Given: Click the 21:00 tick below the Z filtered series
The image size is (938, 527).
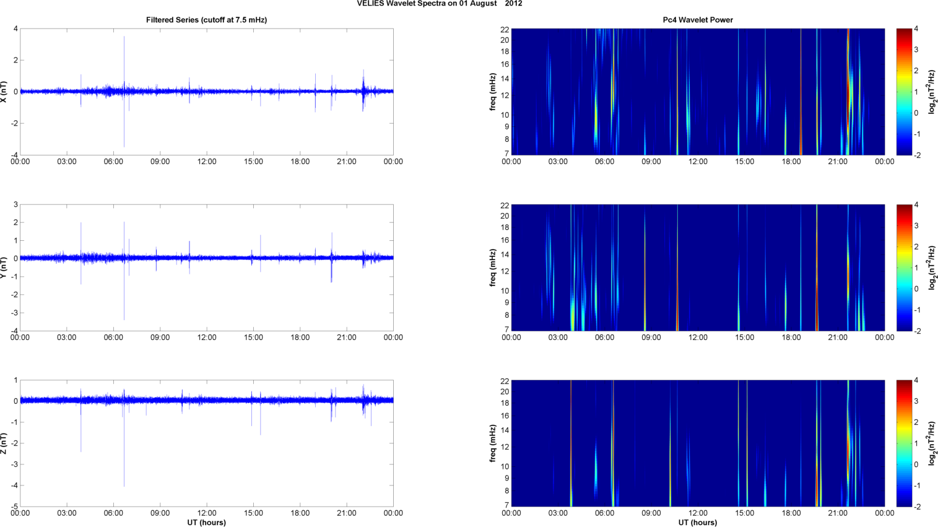Looking at the screenshot, I should pos(347,513).
